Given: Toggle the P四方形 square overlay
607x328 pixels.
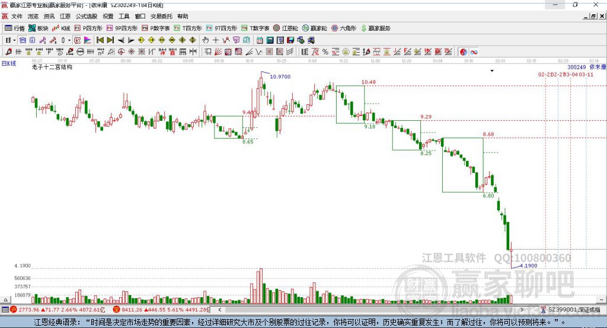Looking at the screenshot, I should [88, 28].
